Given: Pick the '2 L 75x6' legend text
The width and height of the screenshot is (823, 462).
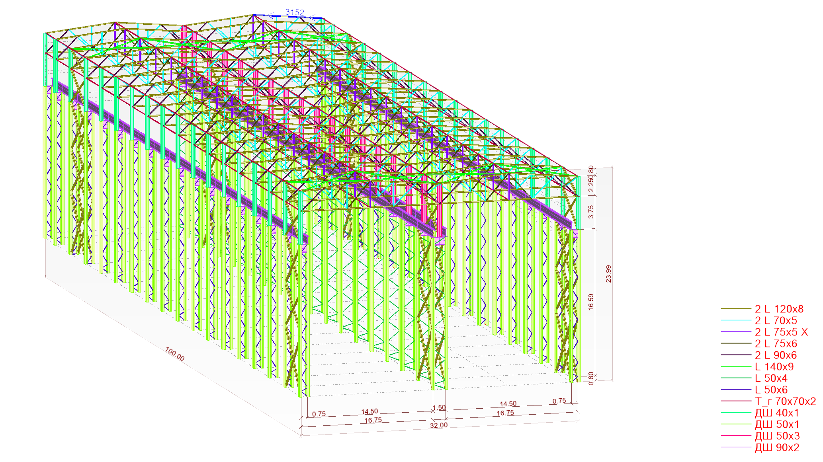Looking at the screenshot, I should (x=776, y=343).
